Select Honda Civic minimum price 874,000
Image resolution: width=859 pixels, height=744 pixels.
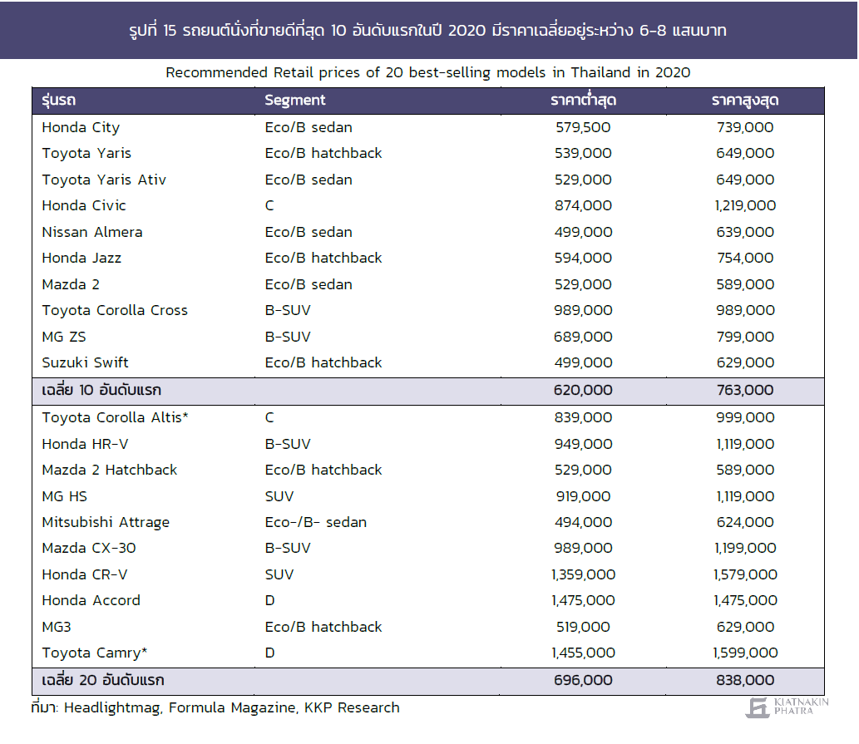coord(583,206)
